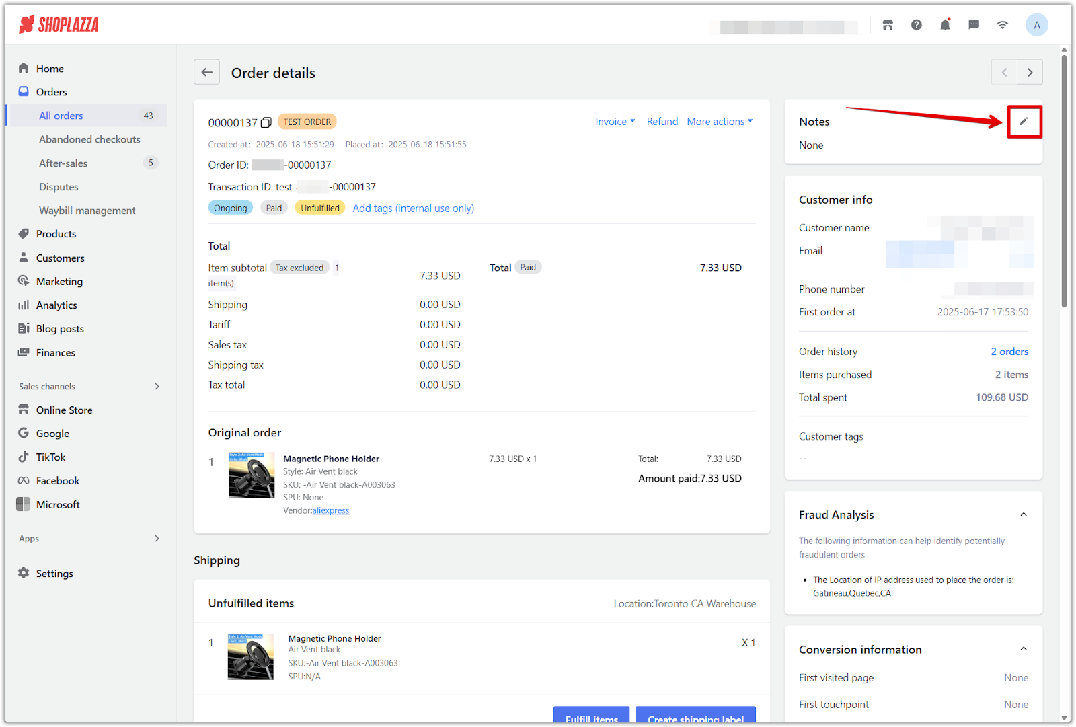Click the Unfulfilled items product thumbnail
Screen dimensions: 1076x727
[x=251, y=656]
